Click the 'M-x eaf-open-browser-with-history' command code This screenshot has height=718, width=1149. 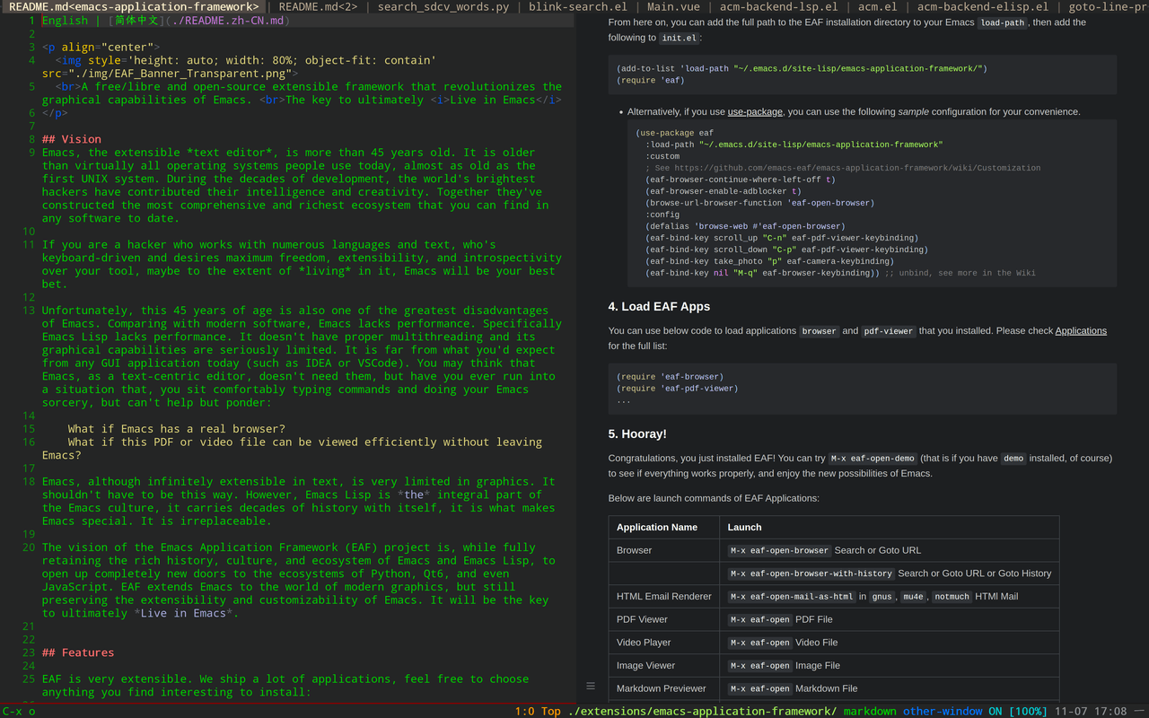(811, 574)
